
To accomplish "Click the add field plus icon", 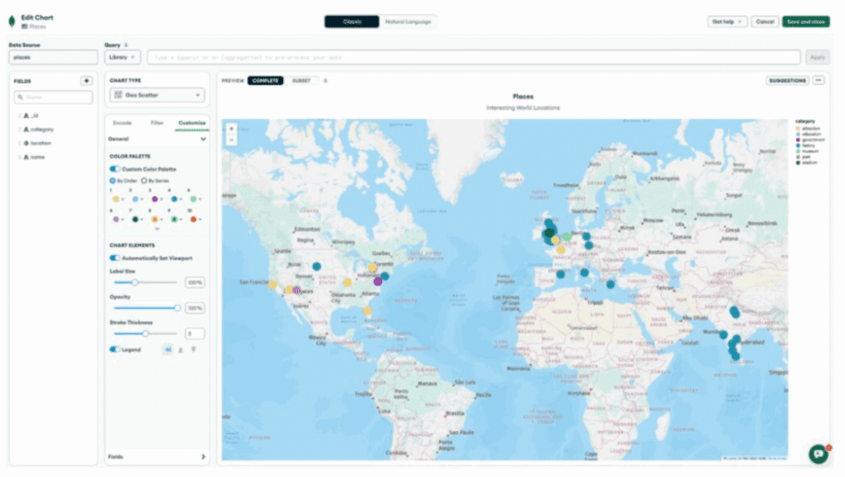I will (86, 81).
